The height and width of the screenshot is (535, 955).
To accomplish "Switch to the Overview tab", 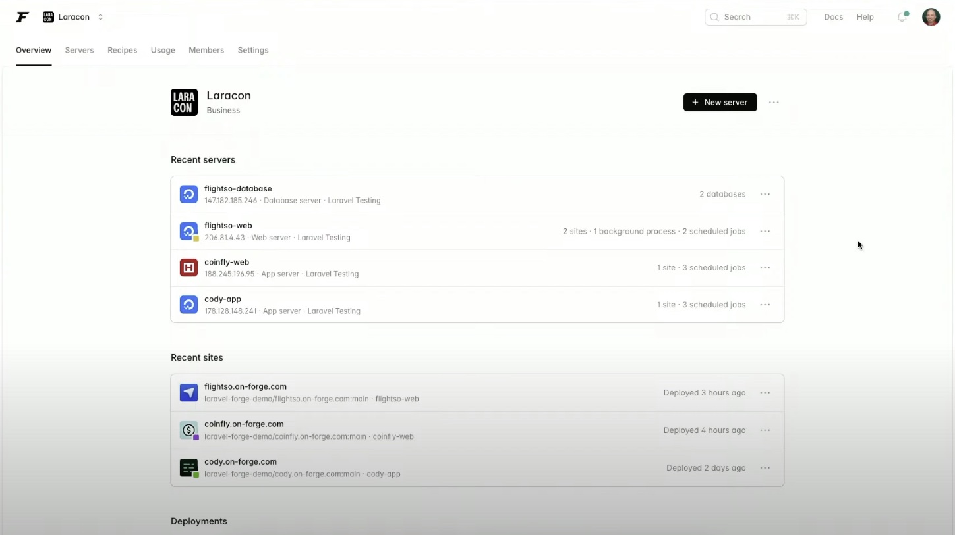I will click(x=34, y=50).
